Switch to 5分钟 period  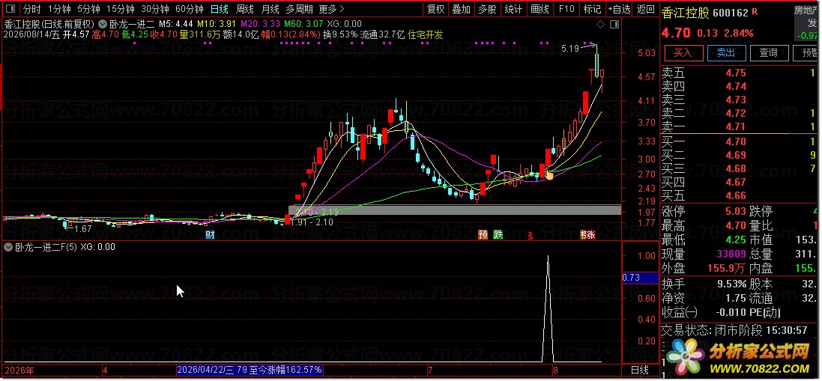[x=88, y=9]
